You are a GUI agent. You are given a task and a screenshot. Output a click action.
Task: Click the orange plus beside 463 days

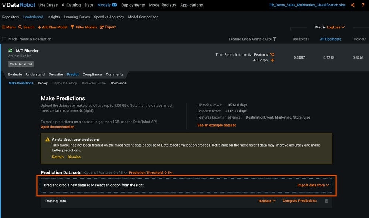pyautogui.click(x=273, y=60)
